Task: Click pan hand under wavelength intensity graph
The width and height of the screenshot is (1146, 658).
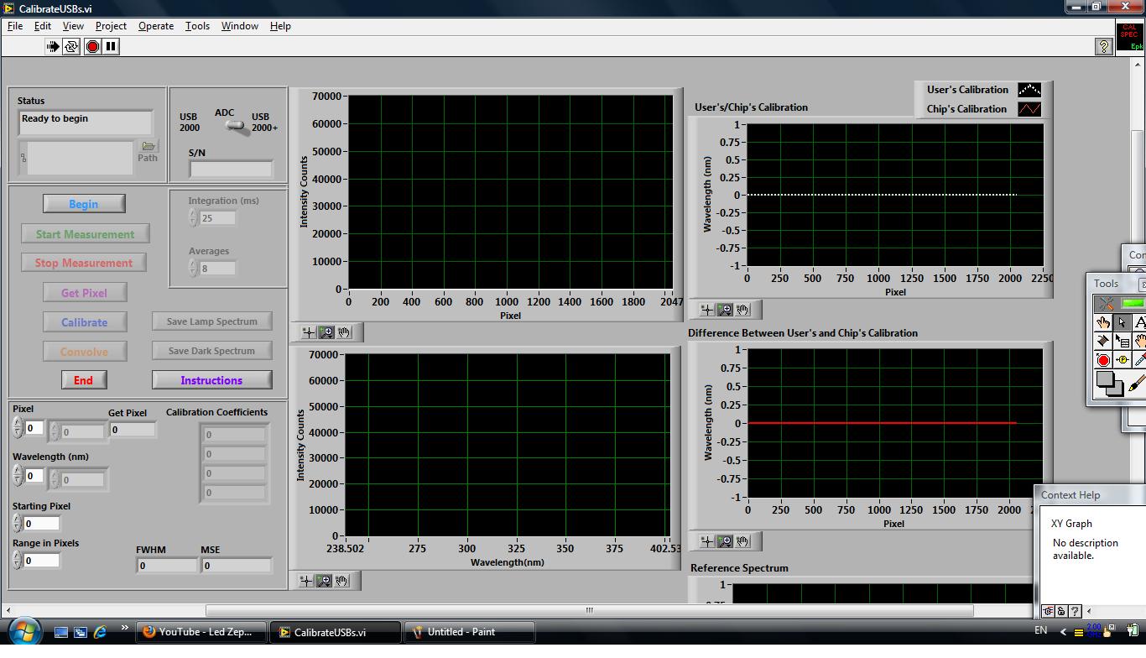Action: 341,581
